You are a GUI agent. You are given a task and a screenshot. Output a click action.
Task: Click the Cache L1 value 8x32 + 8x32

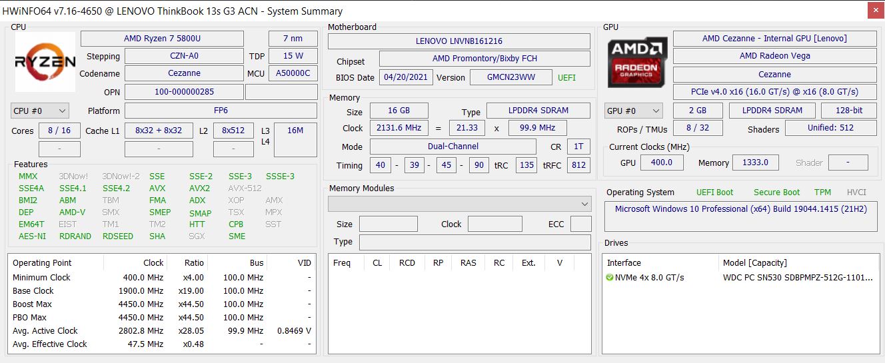[159, 131]
